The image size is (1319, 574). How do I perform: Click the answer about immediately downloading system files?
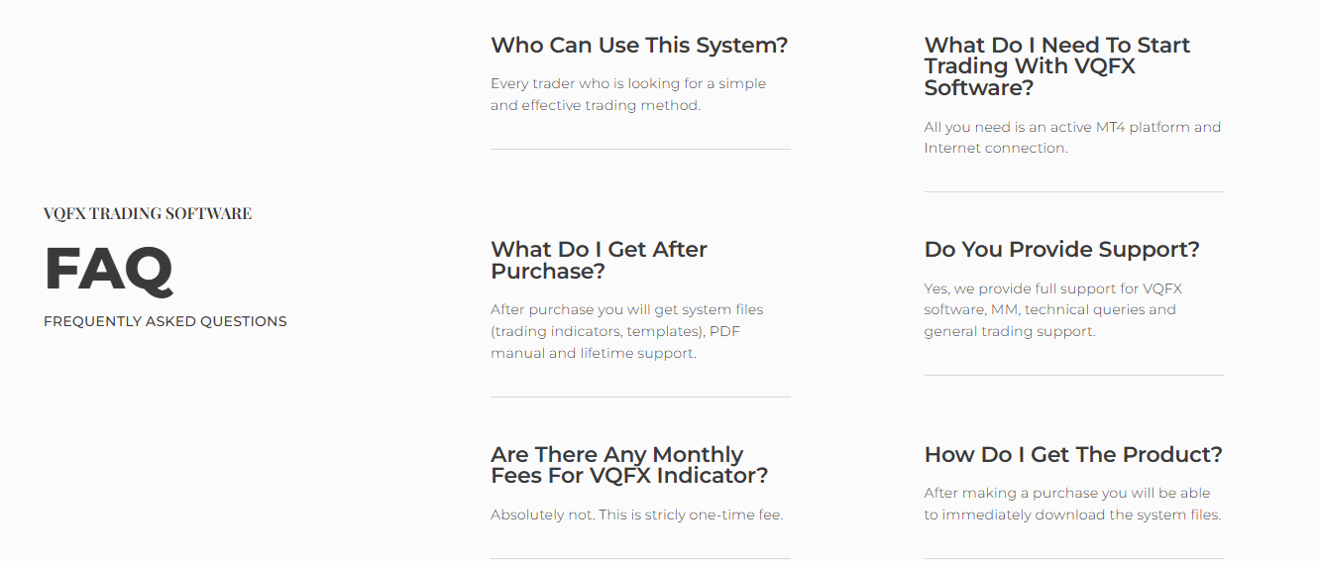1072,504
